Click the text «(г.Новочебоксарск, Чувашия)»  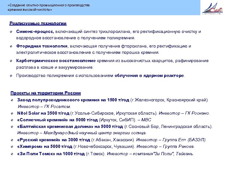(x=104, y=146)
